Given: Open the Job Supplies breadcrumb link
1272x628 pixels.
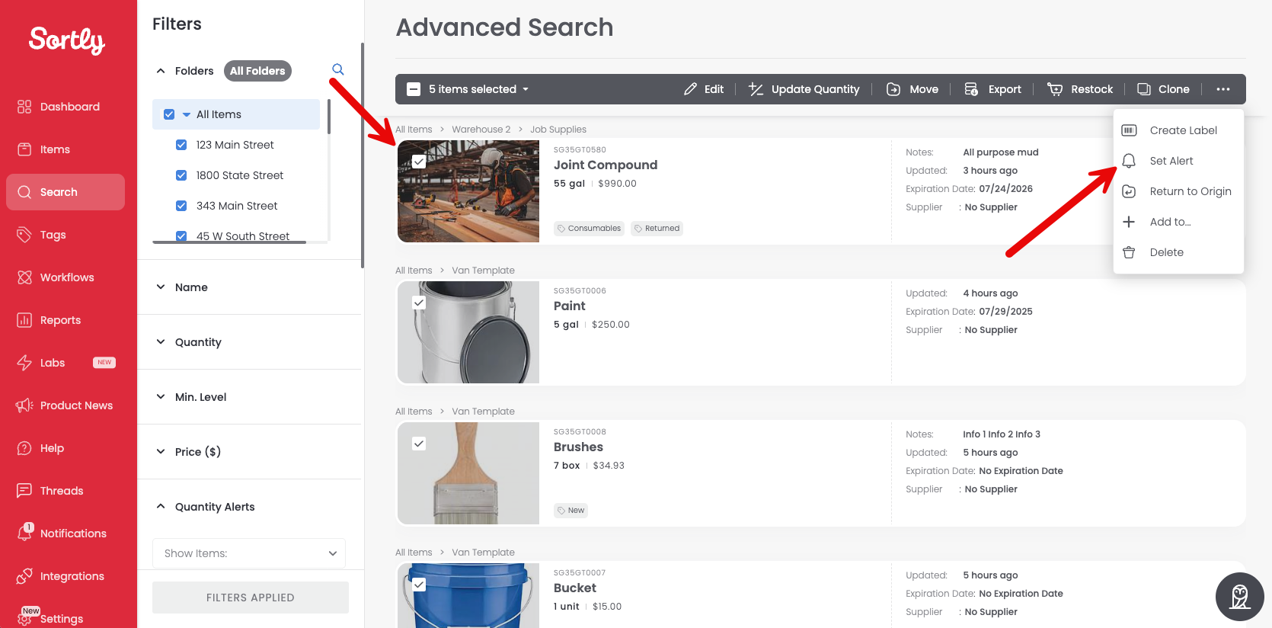Looking at the screenshot, I should click(x=558, y=130).
